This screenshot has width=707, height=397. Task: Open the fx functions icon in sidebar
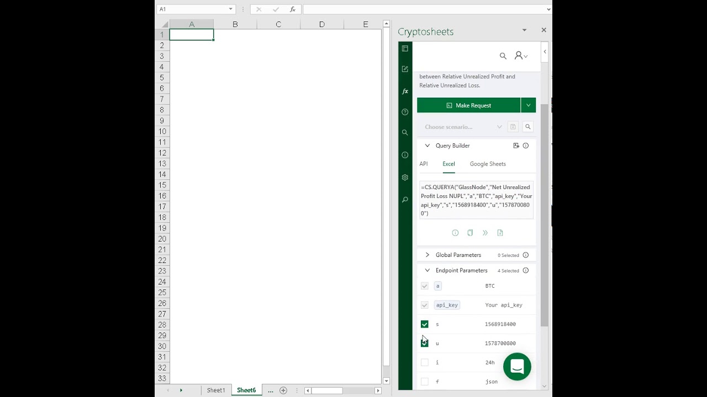(x=405, y=92)
